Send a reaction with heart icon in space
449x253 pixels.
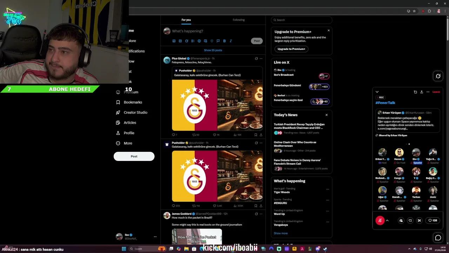point(410,221)
